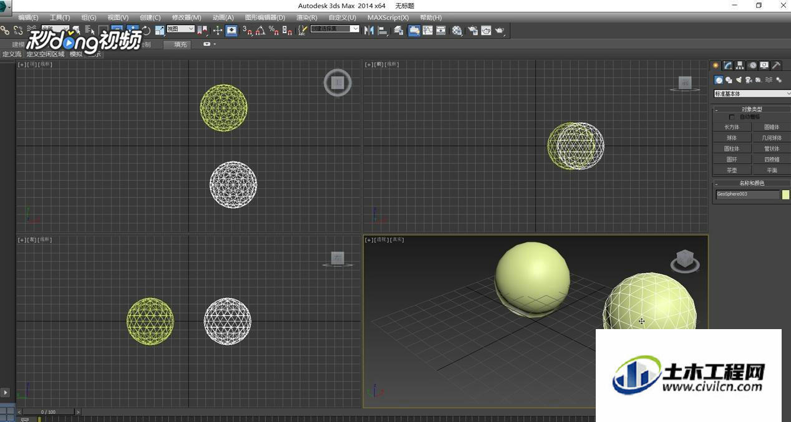Switch to the Utilities hammer tab
Image resolution: width=791 pixels, height=422 pixels.
click(x=776, y=65)
